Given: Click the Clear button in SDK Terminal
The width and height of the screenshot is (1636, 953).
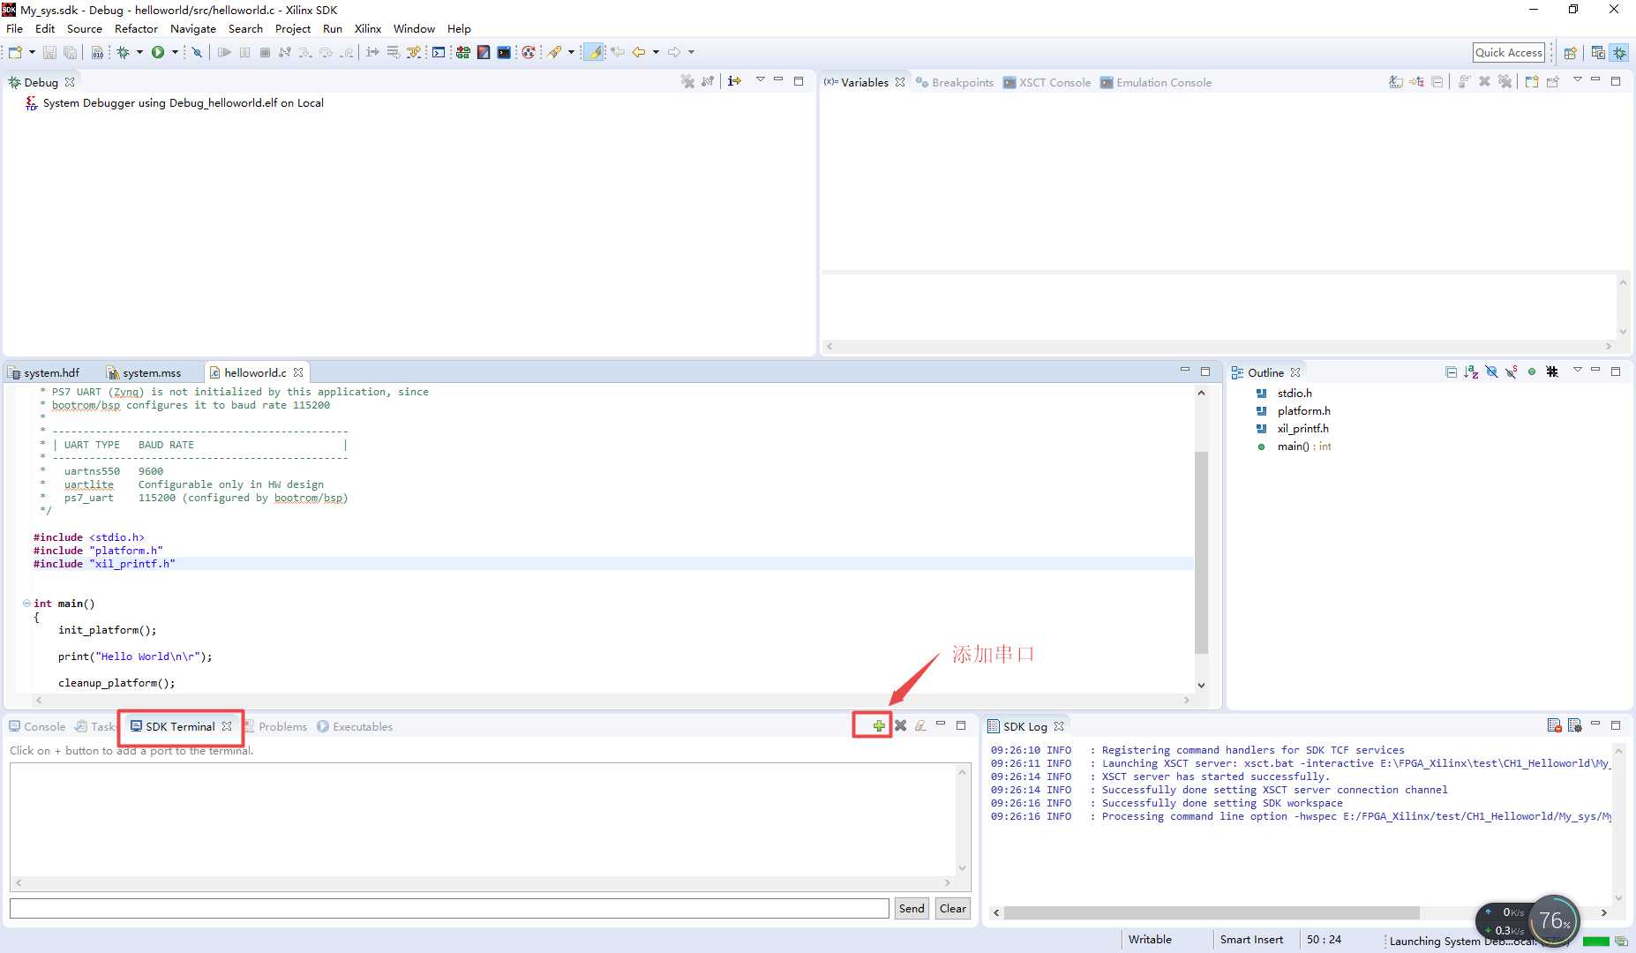Looking at the screenshot, I should [953, 908].
